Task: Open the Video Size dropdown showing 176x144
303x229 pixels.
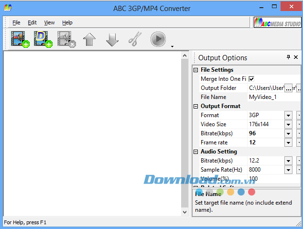Action: pyautogui.click(x=288, y=124)
